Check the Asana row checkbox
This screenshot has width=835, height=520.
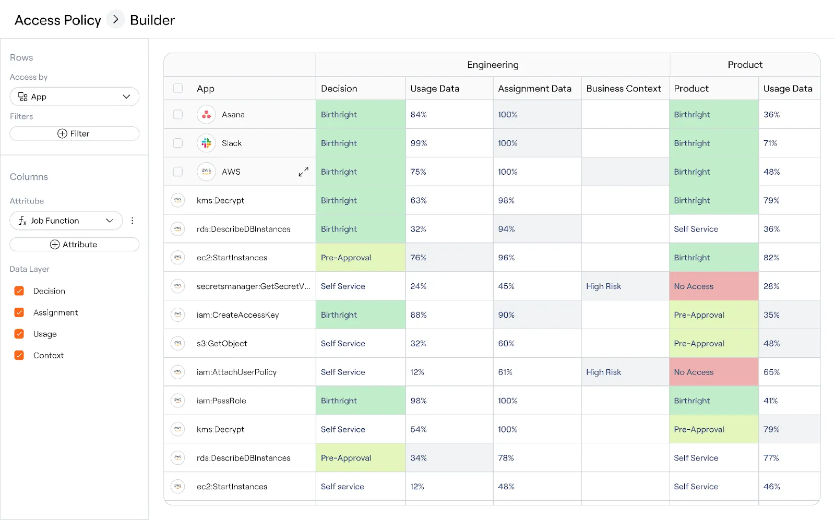(178, 114)
